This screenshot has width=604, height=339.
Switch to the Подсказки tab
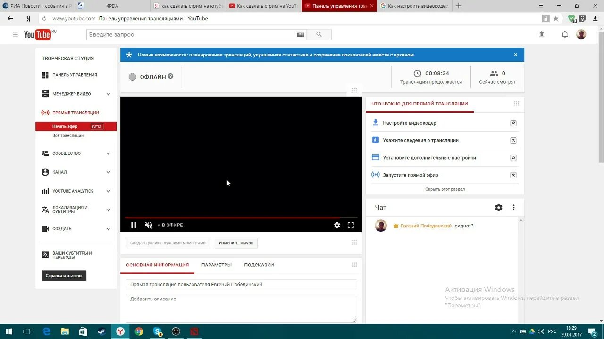point(259,265)
